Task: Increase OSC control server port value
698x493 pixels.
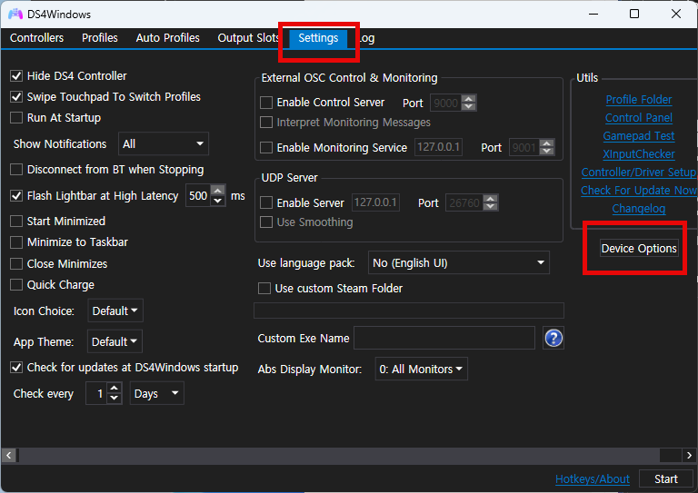Action: point(469,99)
